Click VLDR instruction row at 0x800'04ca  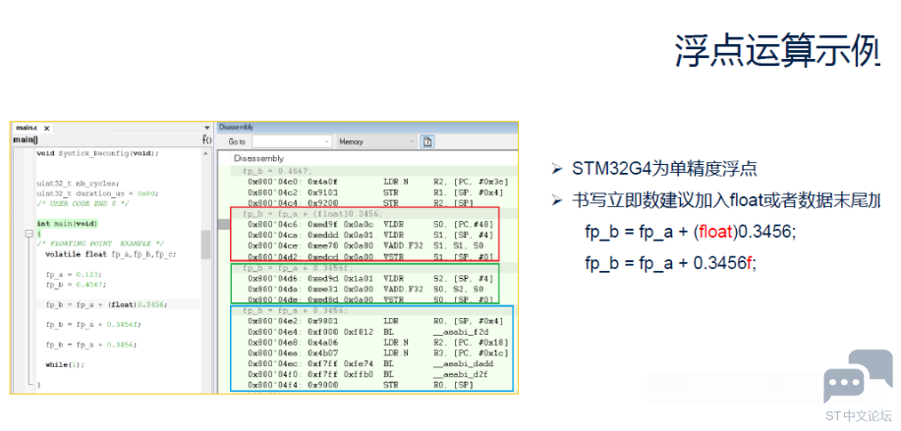tap(370, 236)
